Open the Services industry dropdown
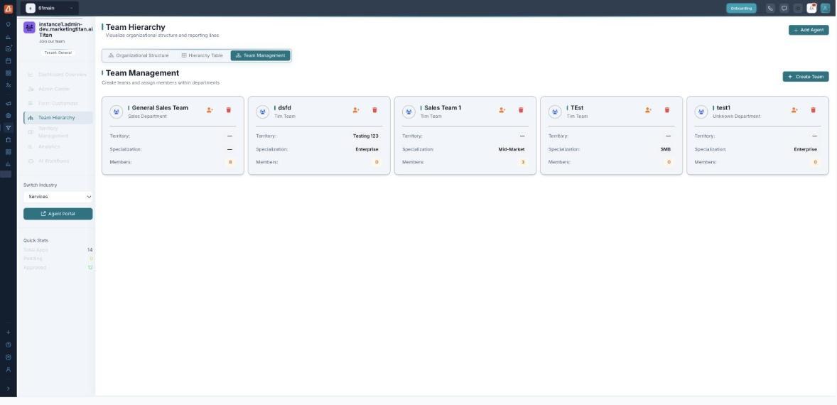This screenshot has width=837, height=405. (x=58, y=197)
